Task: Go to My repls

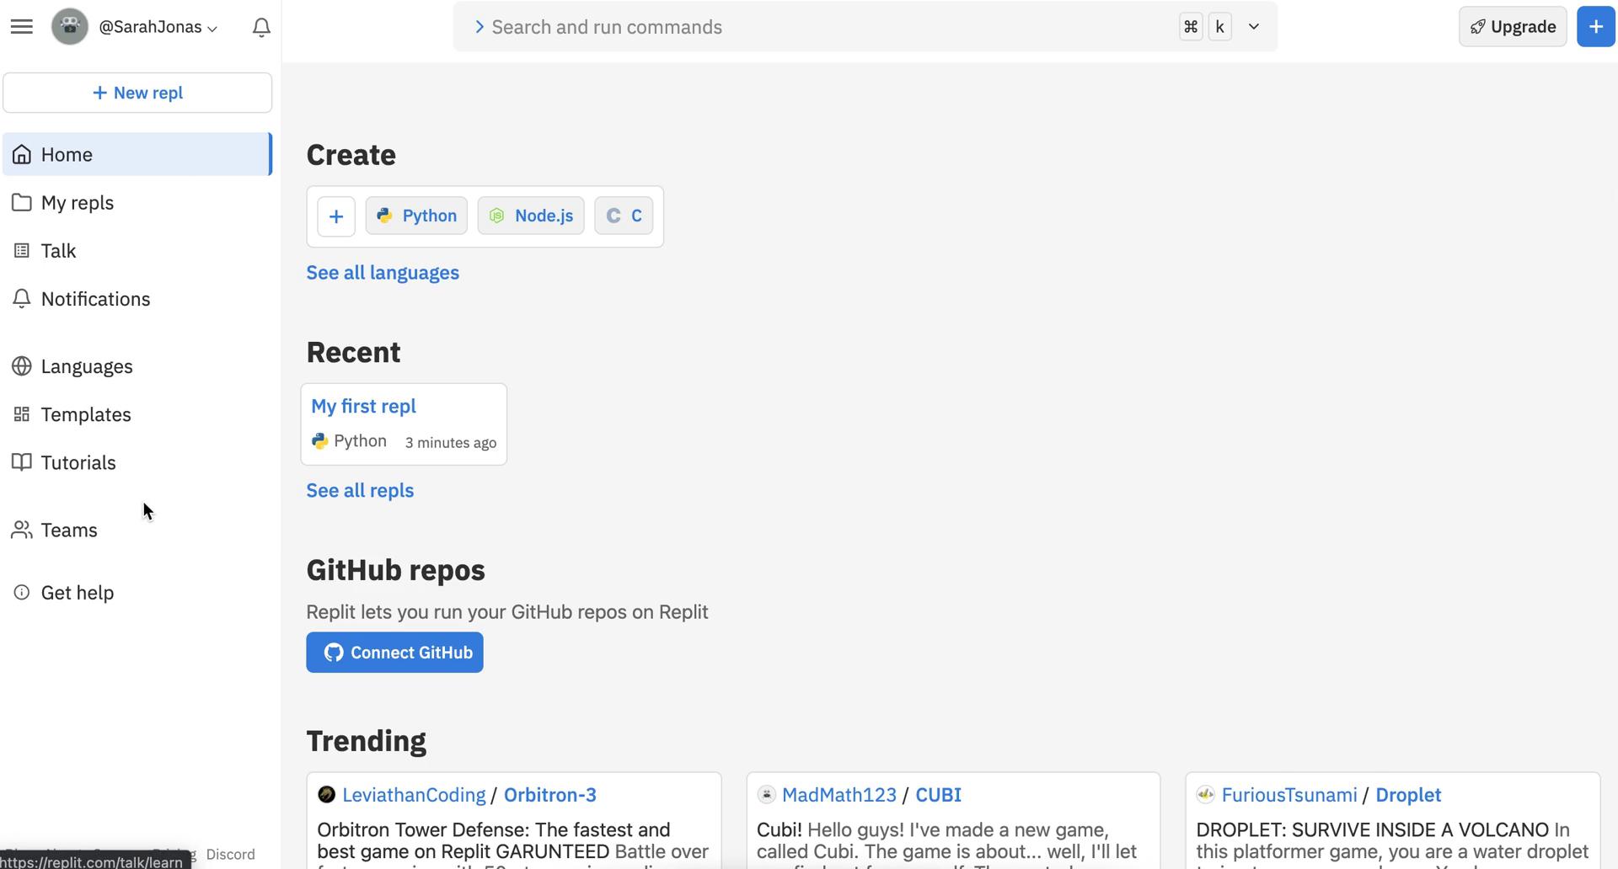Action: (77, 202)
